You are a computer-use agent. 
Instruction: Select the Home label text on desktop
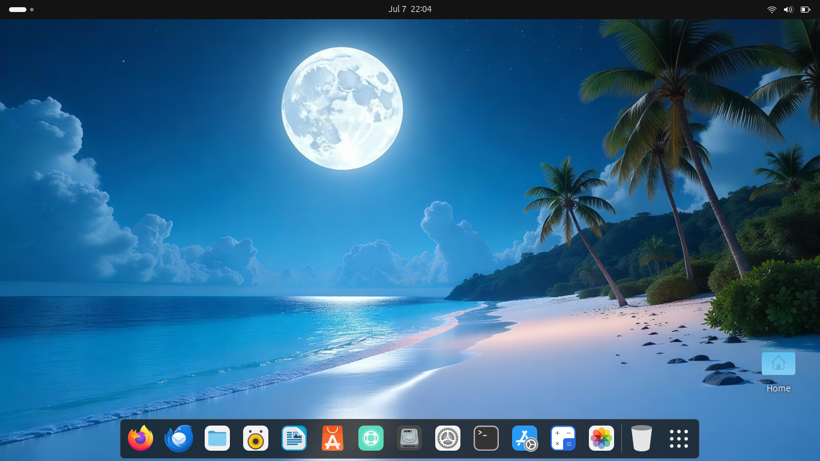779,388
